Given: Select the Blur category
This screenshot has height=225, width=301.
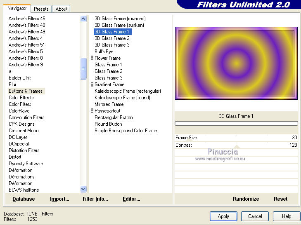Looking at the screenshot, I should click(x=12, y=84).
